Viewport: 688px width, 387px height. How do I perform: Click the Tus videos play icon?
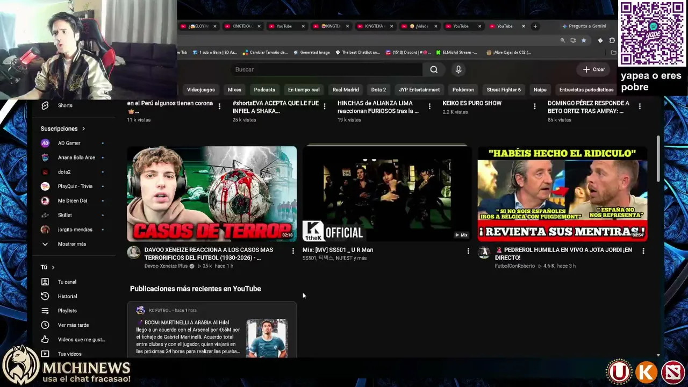tap(45, 354)
